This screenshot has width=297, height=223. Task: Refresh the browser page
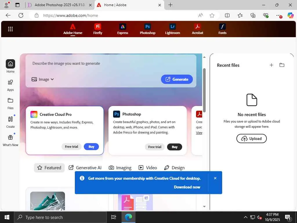[x=21, y=15]
